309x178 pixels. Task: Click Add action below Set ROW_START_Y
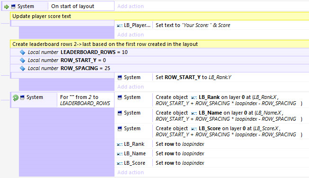tap(131, 87)
